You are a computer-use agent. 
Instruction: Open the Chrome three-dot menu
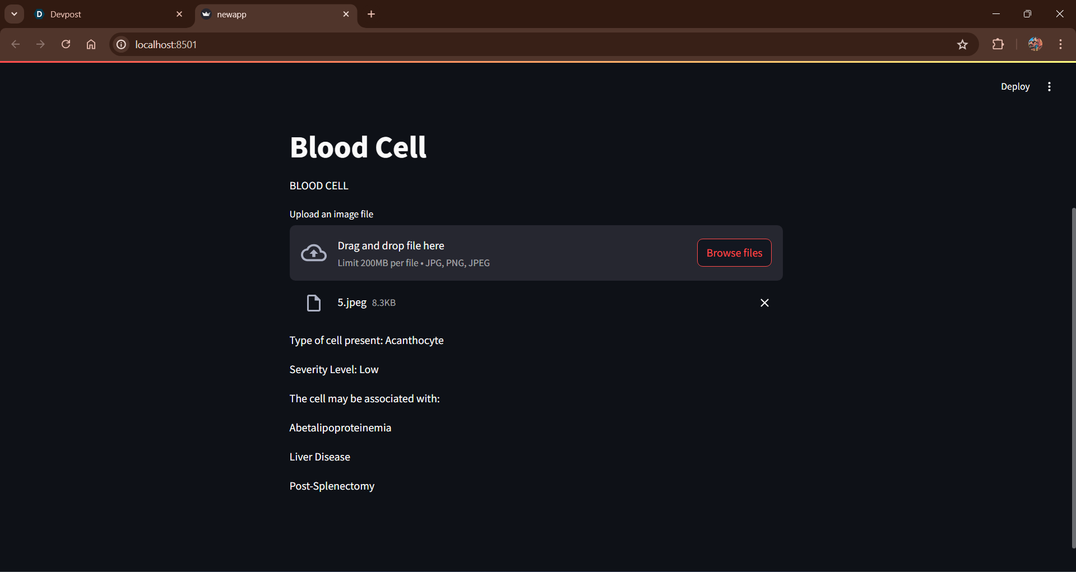tap(1060, 44)
